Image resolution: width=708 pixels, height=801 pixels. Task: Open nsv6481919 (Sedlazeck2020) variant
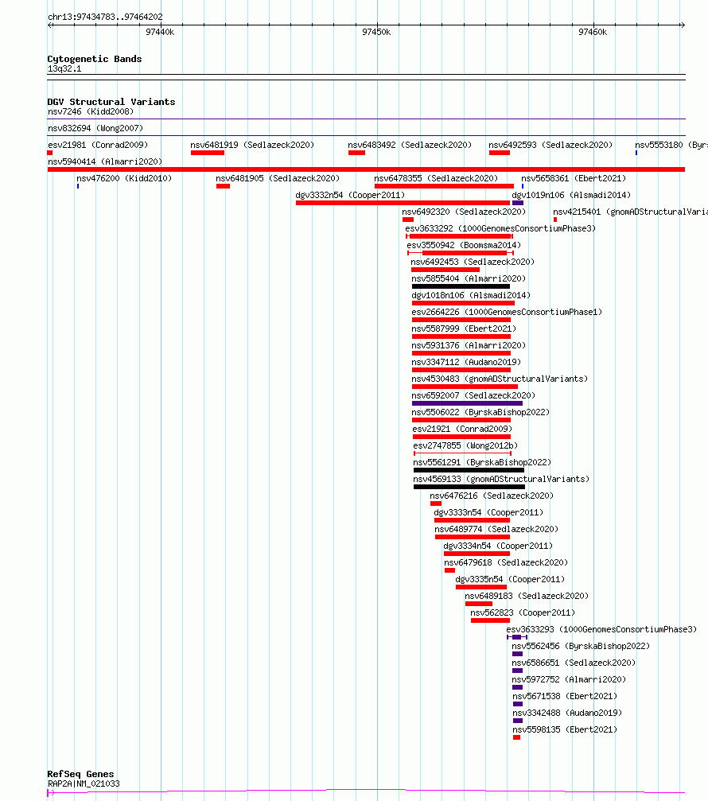pyautogui.click(x=252, y=145)
